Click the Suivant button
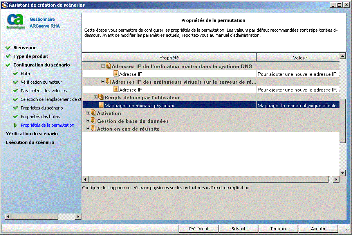The image size is (352, 235). (x=238, y=229)
